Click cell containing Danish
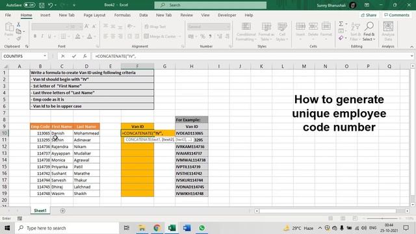416x234 pixels. pyautogui.click(x=62, y=133)
